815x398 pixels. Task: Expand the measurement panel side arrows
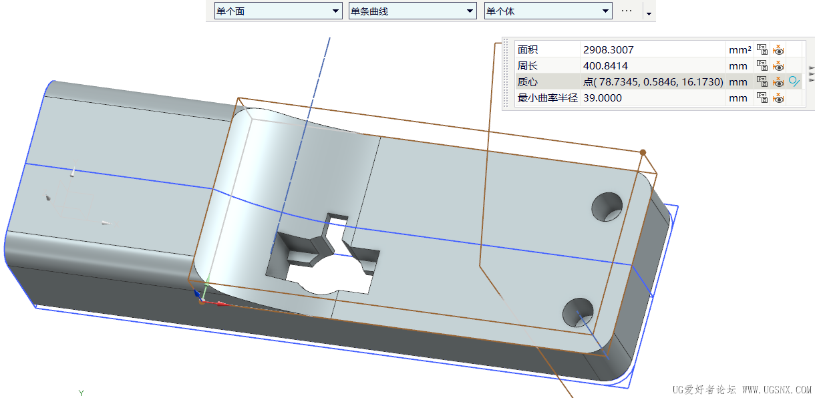811,73
